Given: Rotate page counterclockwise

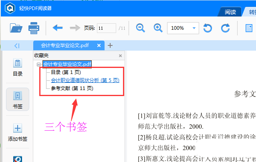Looking at the screenshot, I should click(208, 28).
